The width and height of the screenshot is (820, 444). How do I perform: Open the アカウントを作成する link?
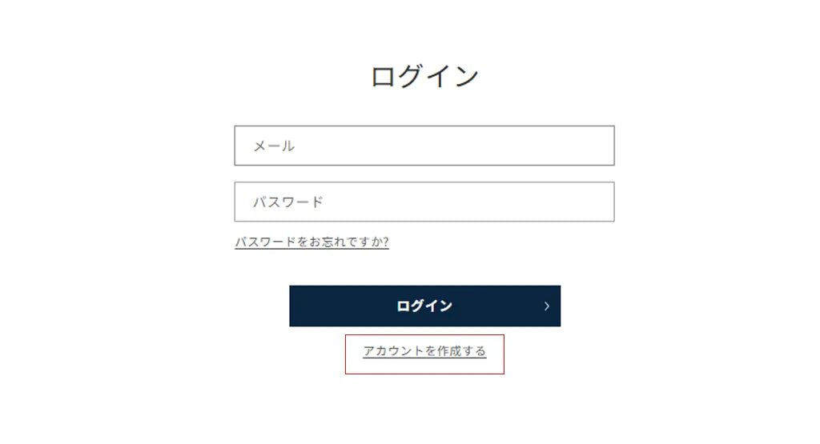[x=424, y=351]
